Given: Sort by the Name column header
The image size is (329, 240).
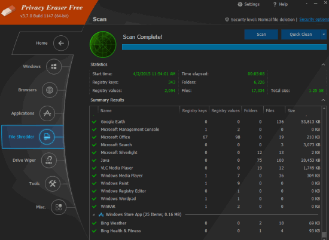Looking at the screenshot, I should pos(139,111).
